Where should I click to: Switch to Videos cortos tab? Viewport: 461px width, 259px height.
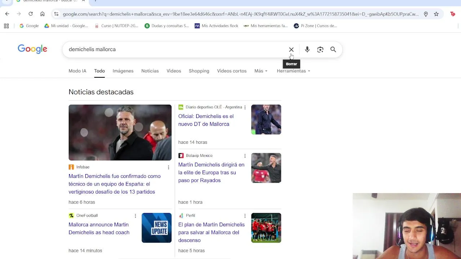(x=232, y=71)
